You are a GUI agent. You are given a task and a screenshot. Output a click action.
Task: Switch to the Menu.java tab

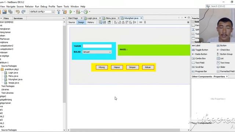click(x=111, y=18)
